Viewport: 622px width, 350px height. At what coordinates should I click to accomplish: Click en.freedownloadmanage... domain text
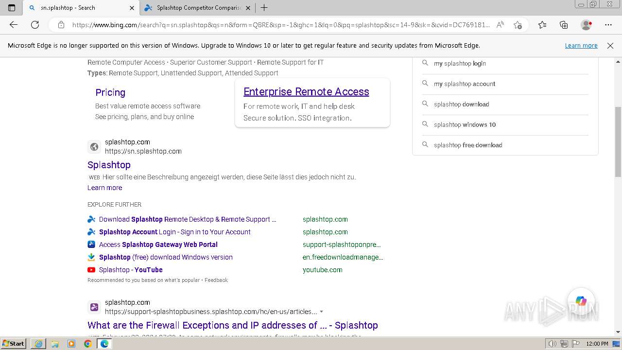(x=343, y=257)
